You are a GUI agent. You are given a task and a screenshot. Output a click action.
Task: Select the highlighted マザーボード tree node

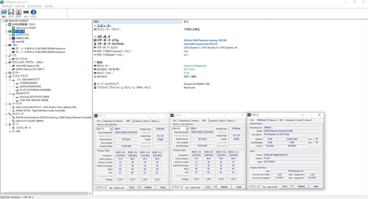click(18, 31)
